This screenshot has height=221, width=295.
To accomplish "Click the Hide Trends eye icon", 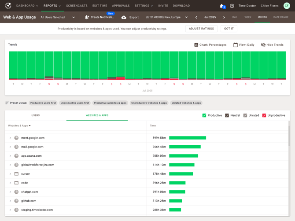I will point(263,45).
